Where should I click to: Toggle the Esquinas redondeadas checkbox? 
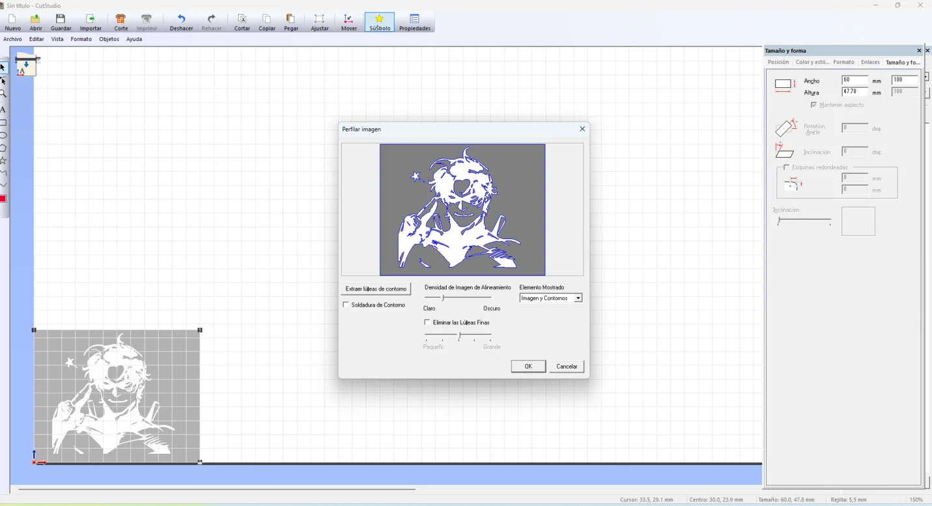787,167
